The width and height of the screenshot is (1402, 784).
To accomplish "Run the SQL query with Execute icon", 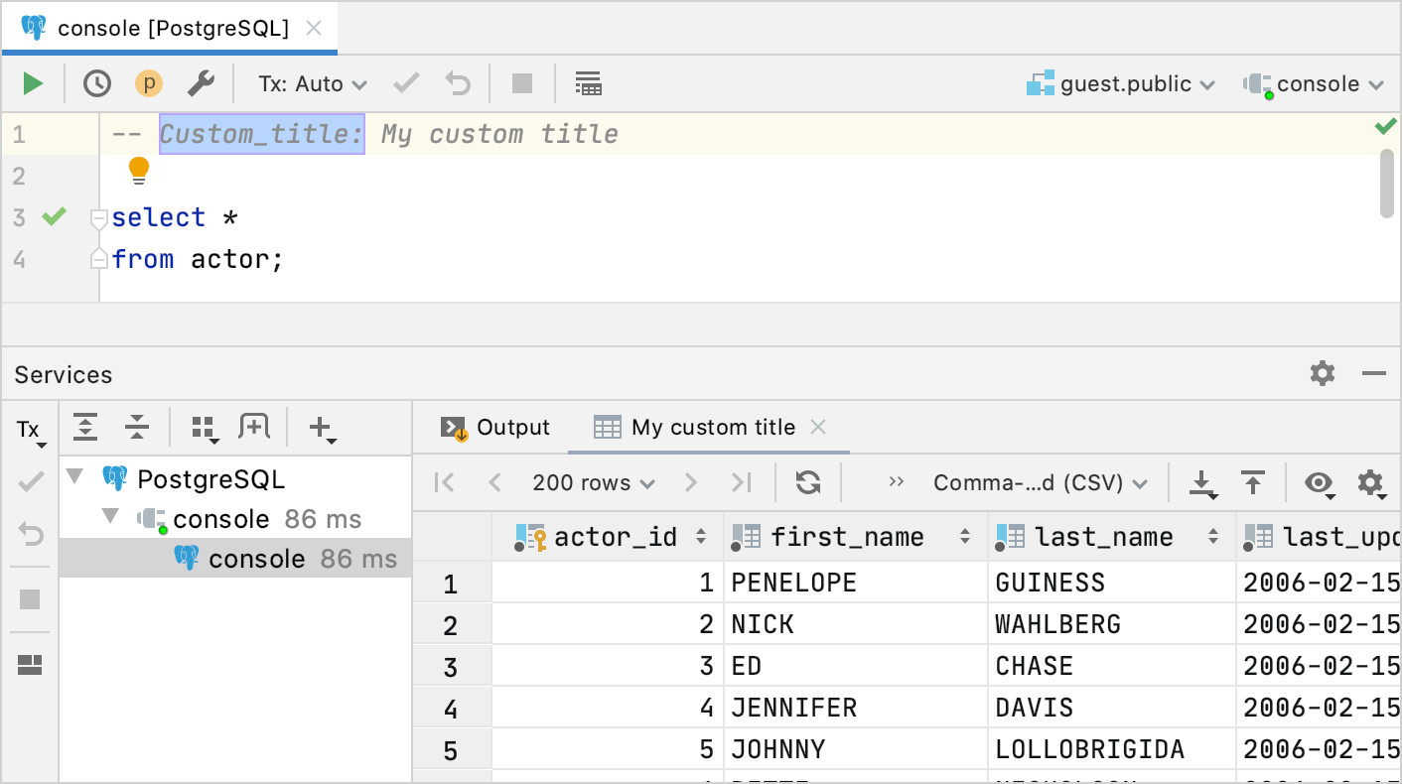I will tap(31, 83).
